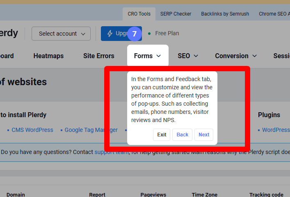This screenshot has height=197, width=290.
Task: Click the Domain column header
Action: (16, 195)
